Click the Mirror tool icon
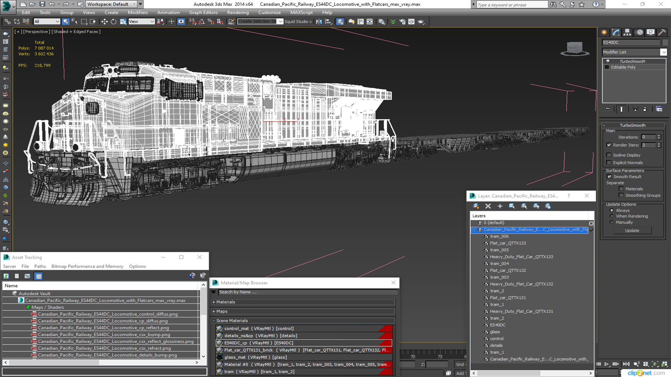 [x=319, y=22]
